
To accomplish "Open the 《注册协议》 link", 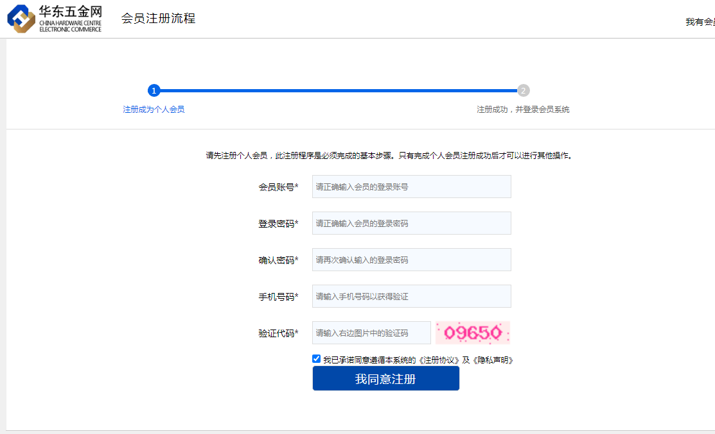I will pos(439,360).
